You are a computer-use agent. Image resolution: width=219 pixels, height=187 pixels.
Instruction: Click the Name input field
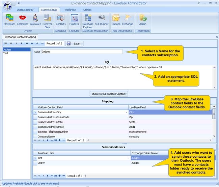coord(82,52)
